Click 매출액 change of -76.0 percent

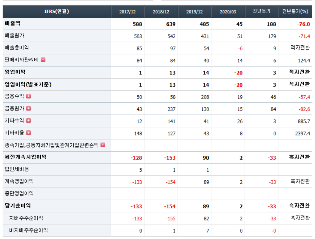click(304, 24)
